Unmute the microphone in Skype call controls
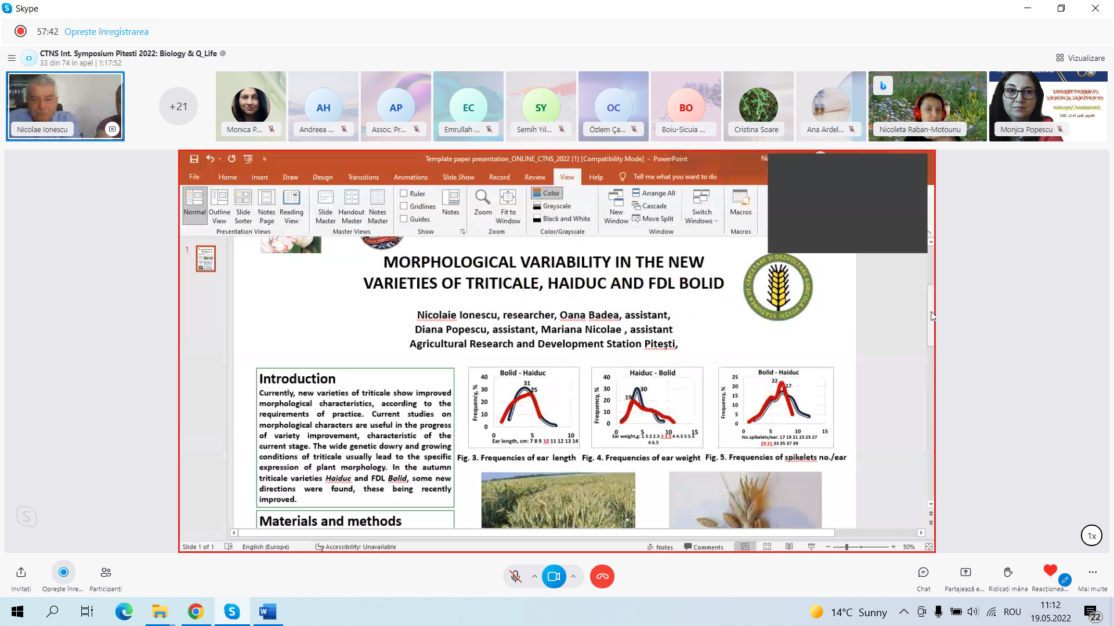Image resolution: width=1114 pixels, height=626 pixels. [515, 576]
